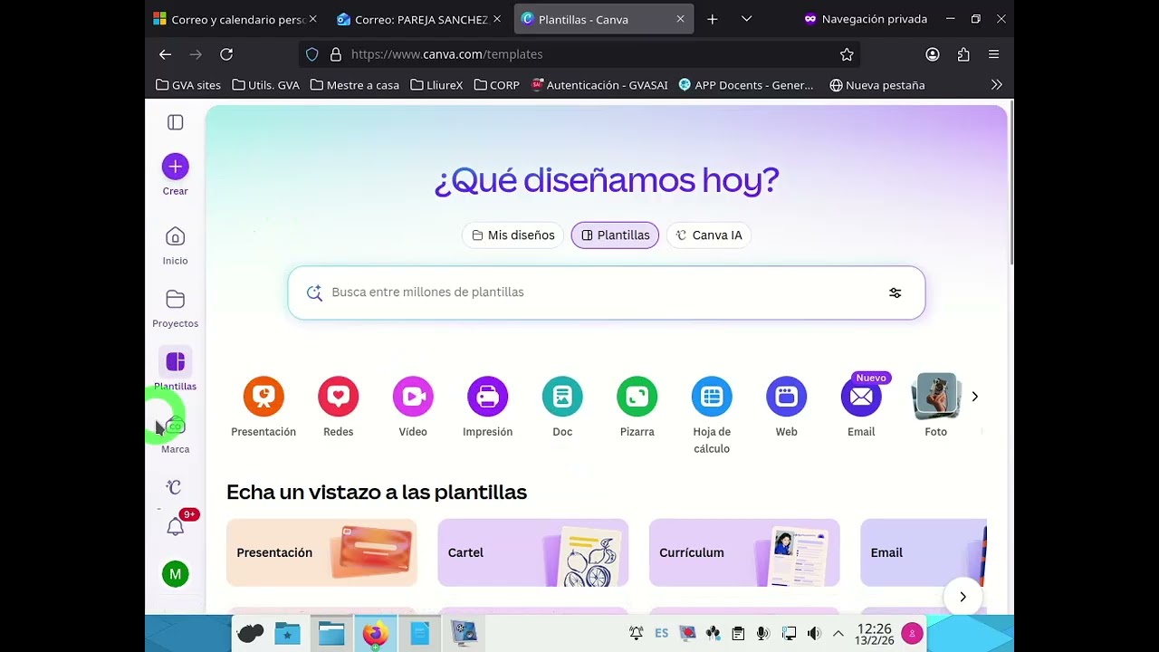Click the ES keyboard layout indicator

tap(662, 634)
